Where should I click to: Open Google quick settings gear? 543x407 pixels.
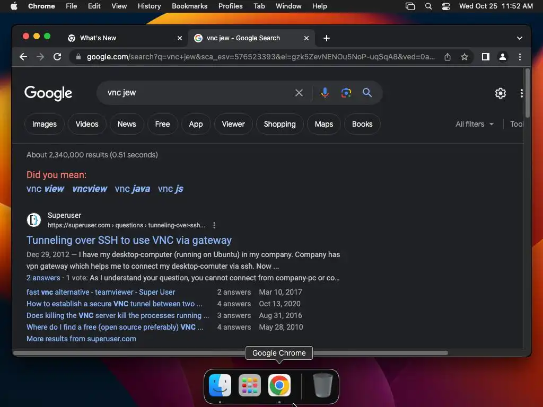tap(501, 93)
